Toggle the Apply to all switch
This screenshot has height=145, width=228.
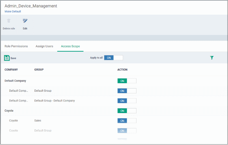(x=114, y=58)
